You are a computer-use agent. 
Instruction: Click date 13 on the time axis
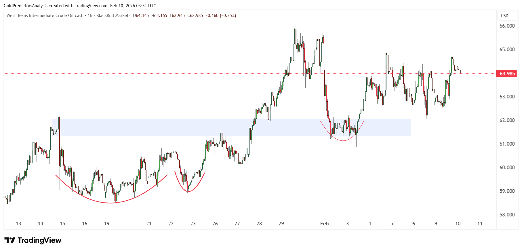(x=18, y=224)
